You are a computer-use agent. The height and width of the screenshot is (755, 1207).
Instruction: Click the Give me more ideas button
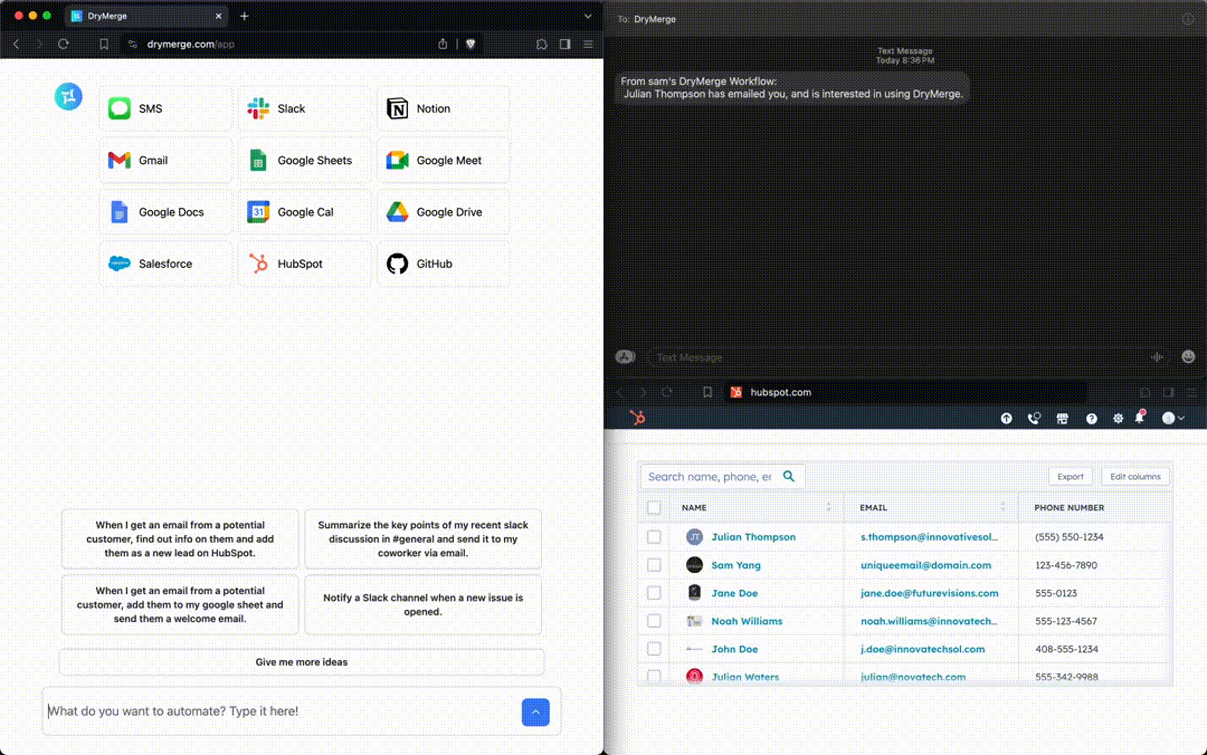301,661
